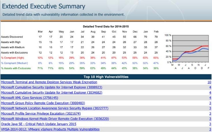Click the 60 % chart axis label
Screen dimensions: 212x132
click(169, 46)
